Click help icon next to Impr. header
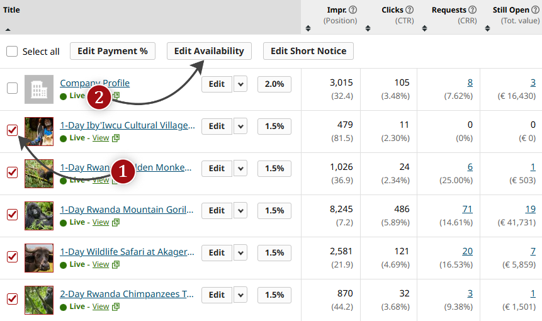Viewport: 542px width, 321px height. click(x=353, y=10)
